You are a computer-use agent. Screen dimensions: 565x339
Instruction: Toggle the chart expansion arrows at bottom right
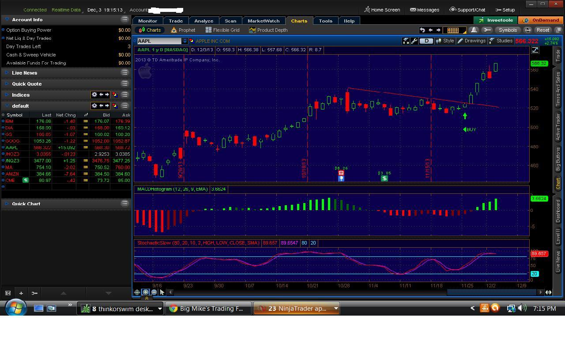(x=548, y=292)
